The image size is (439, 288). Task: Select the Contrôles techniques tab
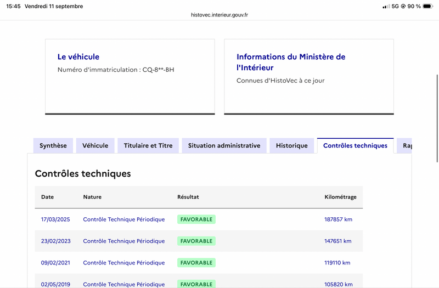point(355,145)
